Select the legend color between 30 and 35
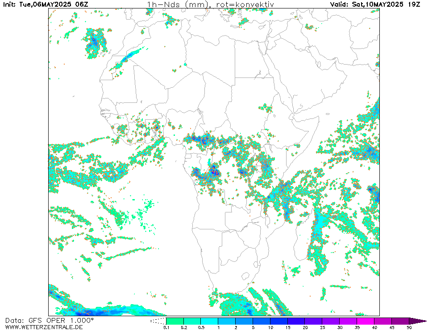 tap(348, 321)
